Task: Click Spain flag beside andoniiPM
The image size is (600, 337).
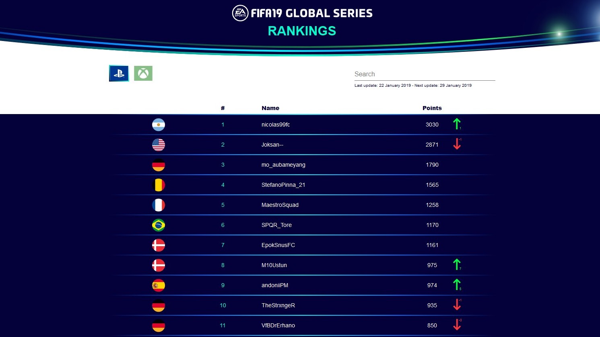Action: 159,285
